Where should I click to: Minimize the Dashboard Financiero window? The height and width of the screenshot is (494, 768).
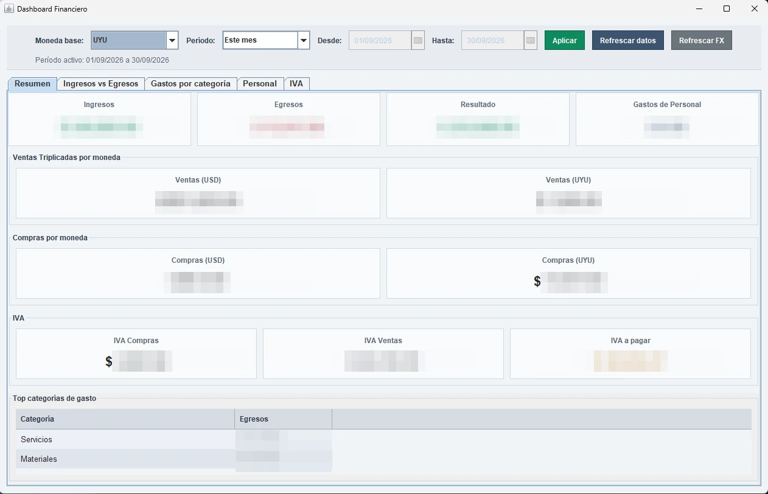point(699,9)
